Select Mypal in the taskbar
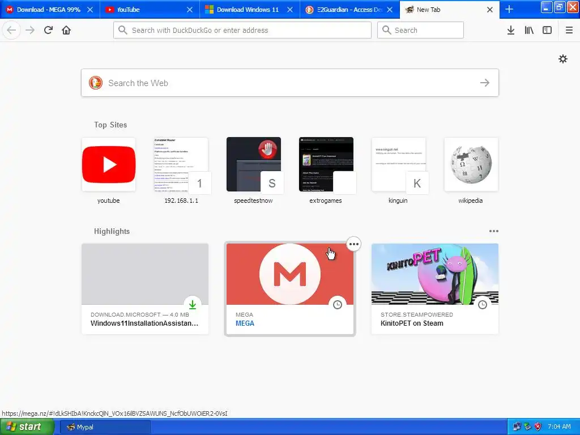This screenshot has height=435, width=580. 105,427
